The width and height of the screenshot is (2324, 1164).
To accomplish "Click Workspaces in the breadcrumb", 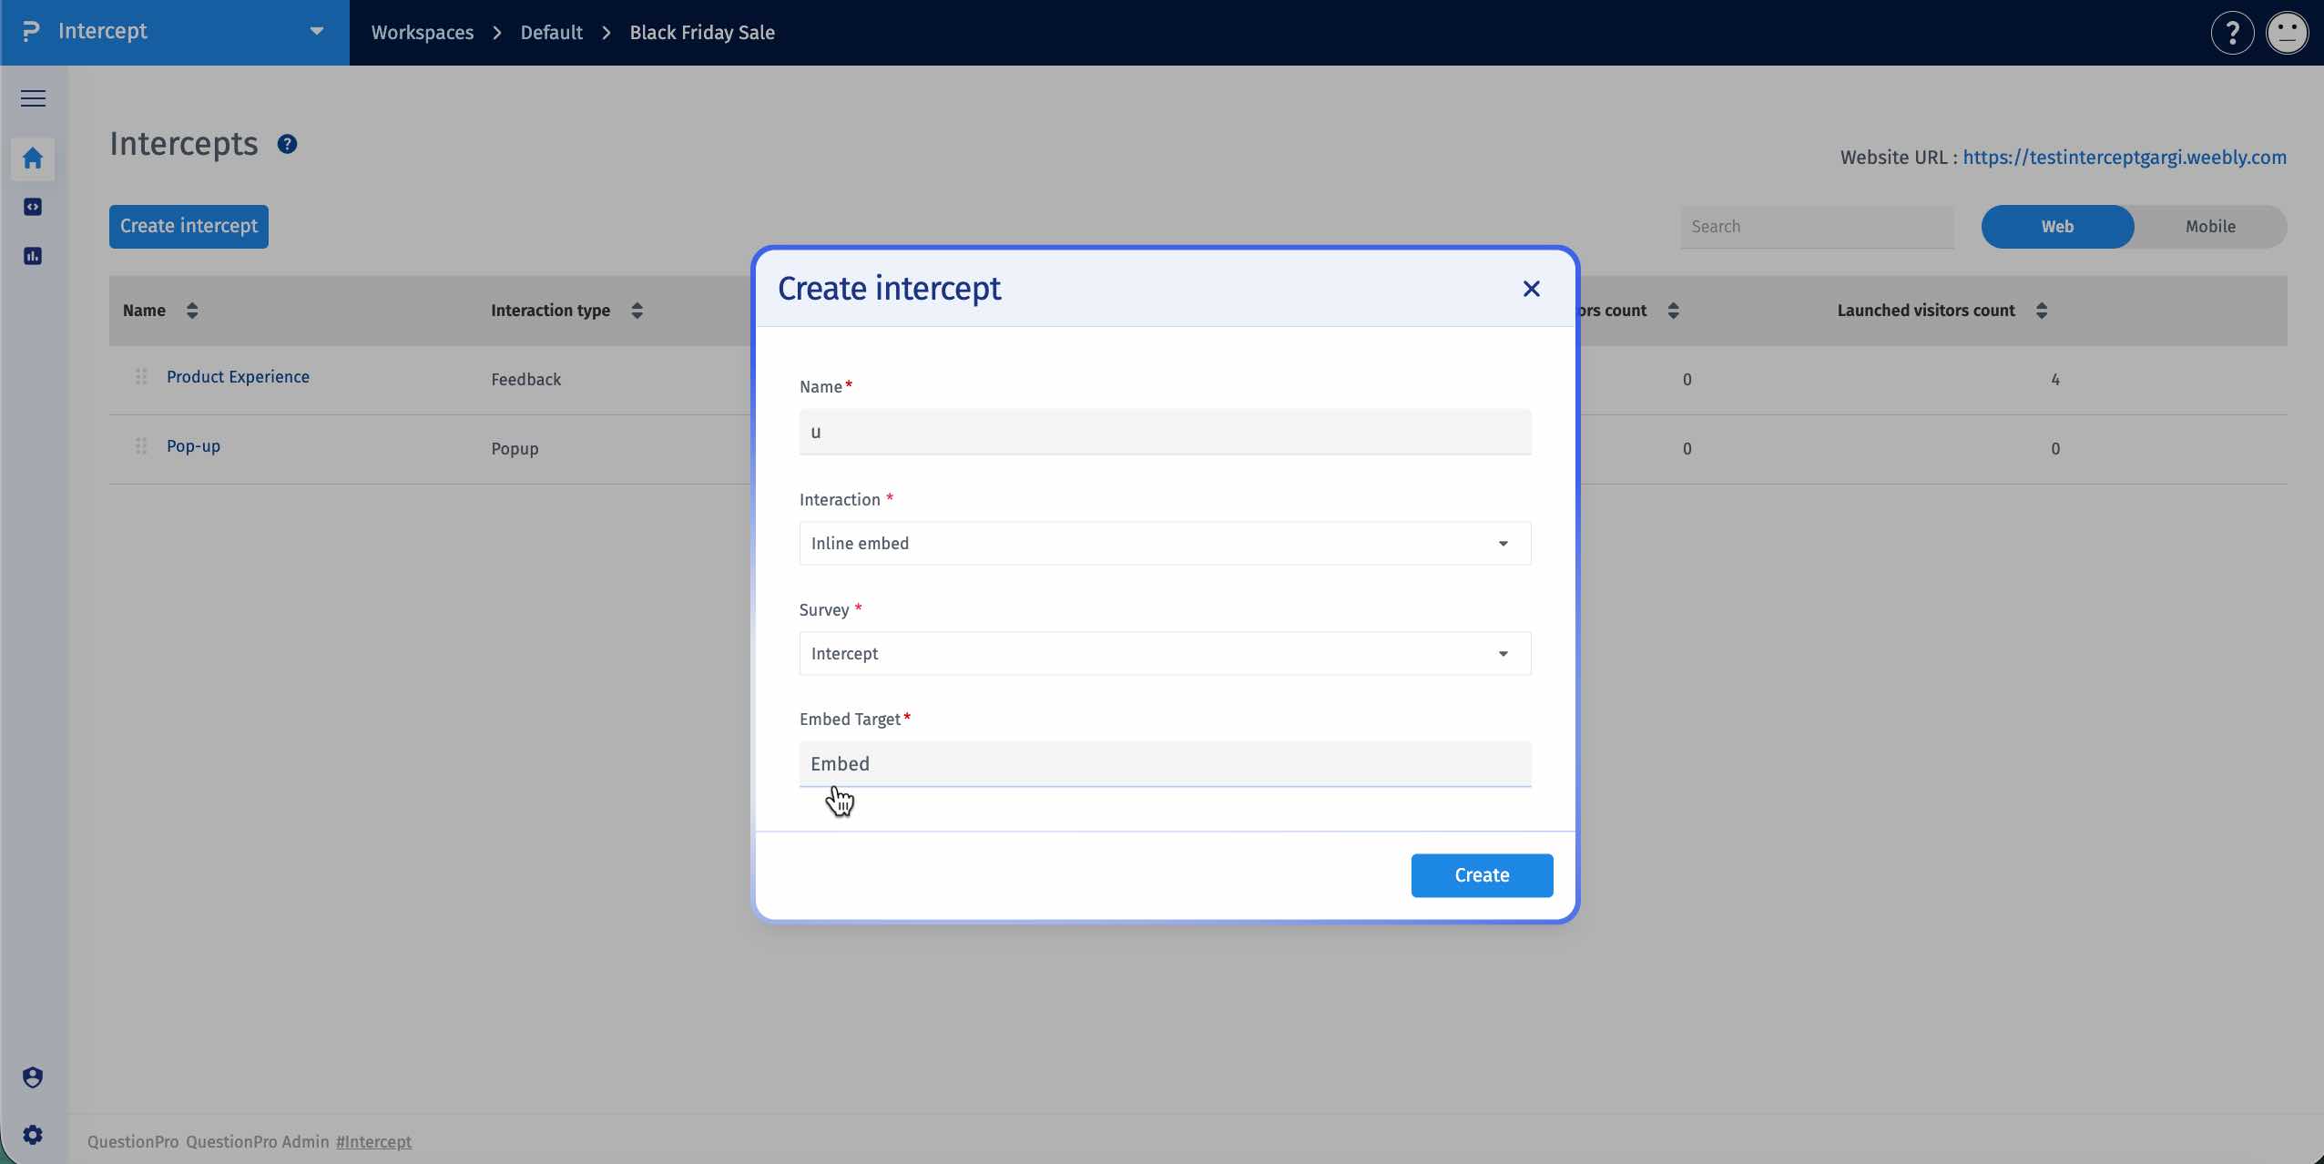I will click(423, 33).
